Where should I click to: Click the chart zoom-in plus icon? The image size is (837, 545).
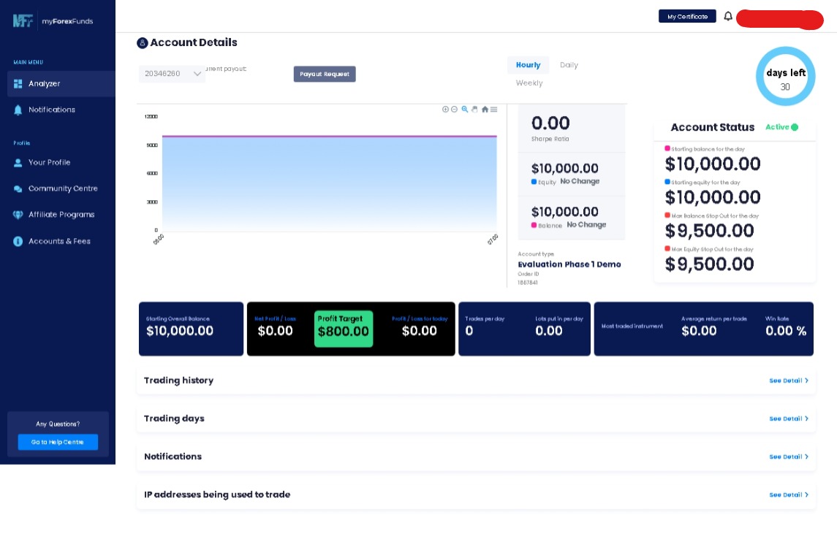click(x=445, y=110)
